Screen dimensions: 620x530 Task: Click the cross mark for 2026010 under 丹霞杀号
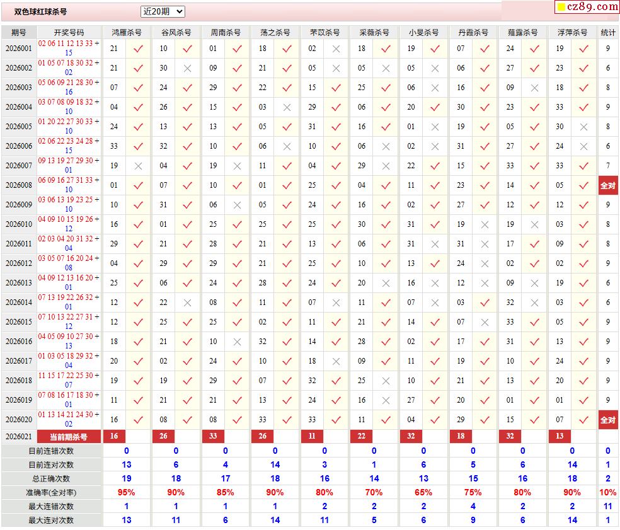[x=485, y=224]
